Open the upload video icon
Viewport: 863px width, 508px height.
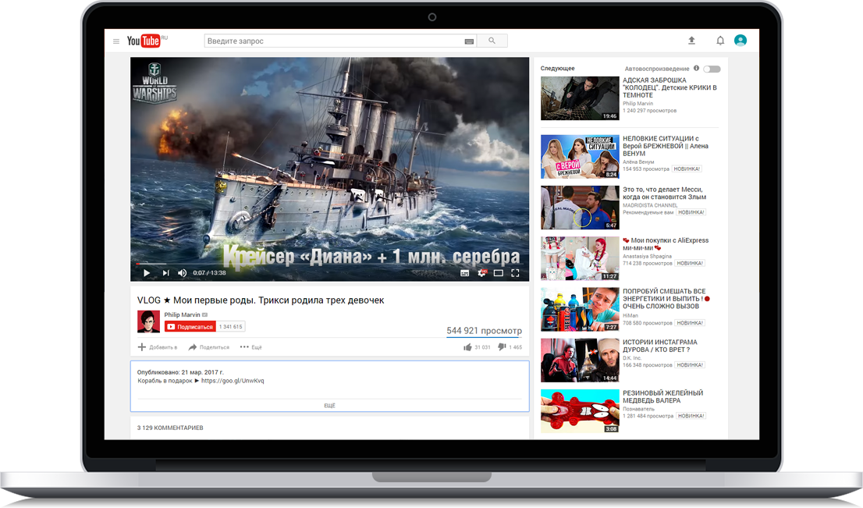pos(692,40)
